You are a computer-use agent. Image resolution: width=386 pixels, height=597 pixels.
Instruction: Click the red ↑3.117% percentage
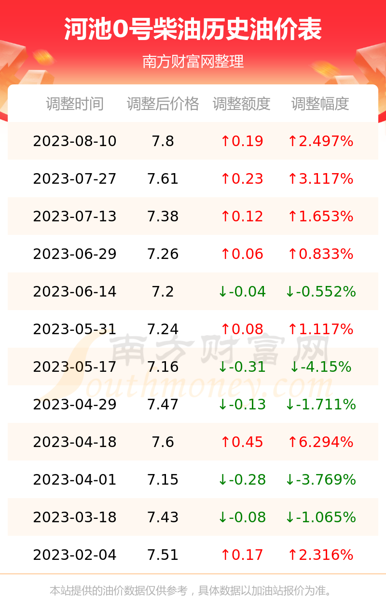coord(320,179)
